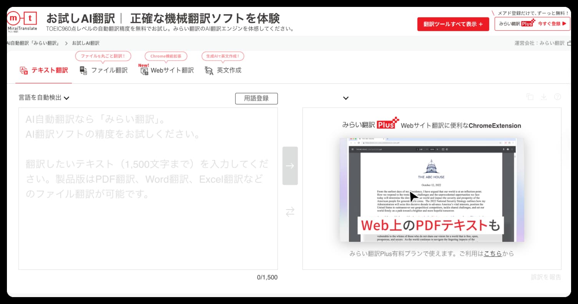
Task: Click the translate arrow button
Action: 290,166
